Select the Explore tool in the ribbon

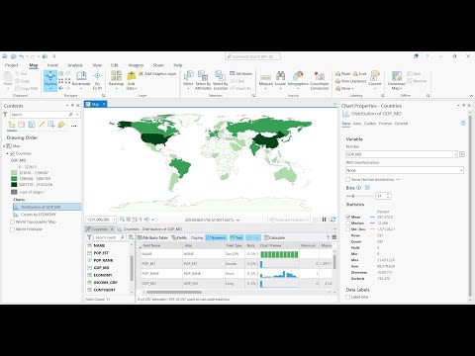pyautogui.click(x=50, y=80)
